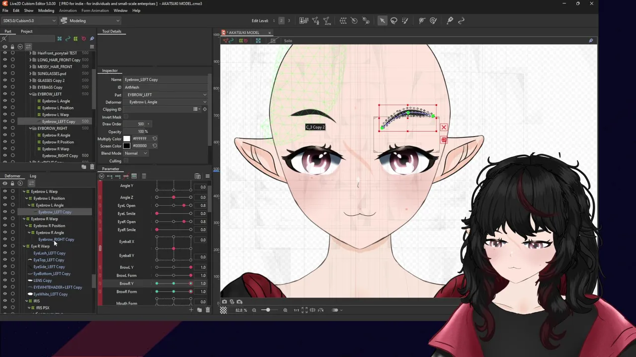This screenshot has height=357, width=636.
Task: Click black Screen Color swatch
Action: click(127, 146)
